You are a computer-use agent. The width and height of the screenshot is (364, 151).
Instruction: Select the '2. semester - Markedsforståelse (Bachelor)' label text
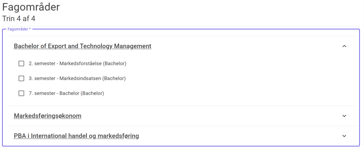coord(77,63)
